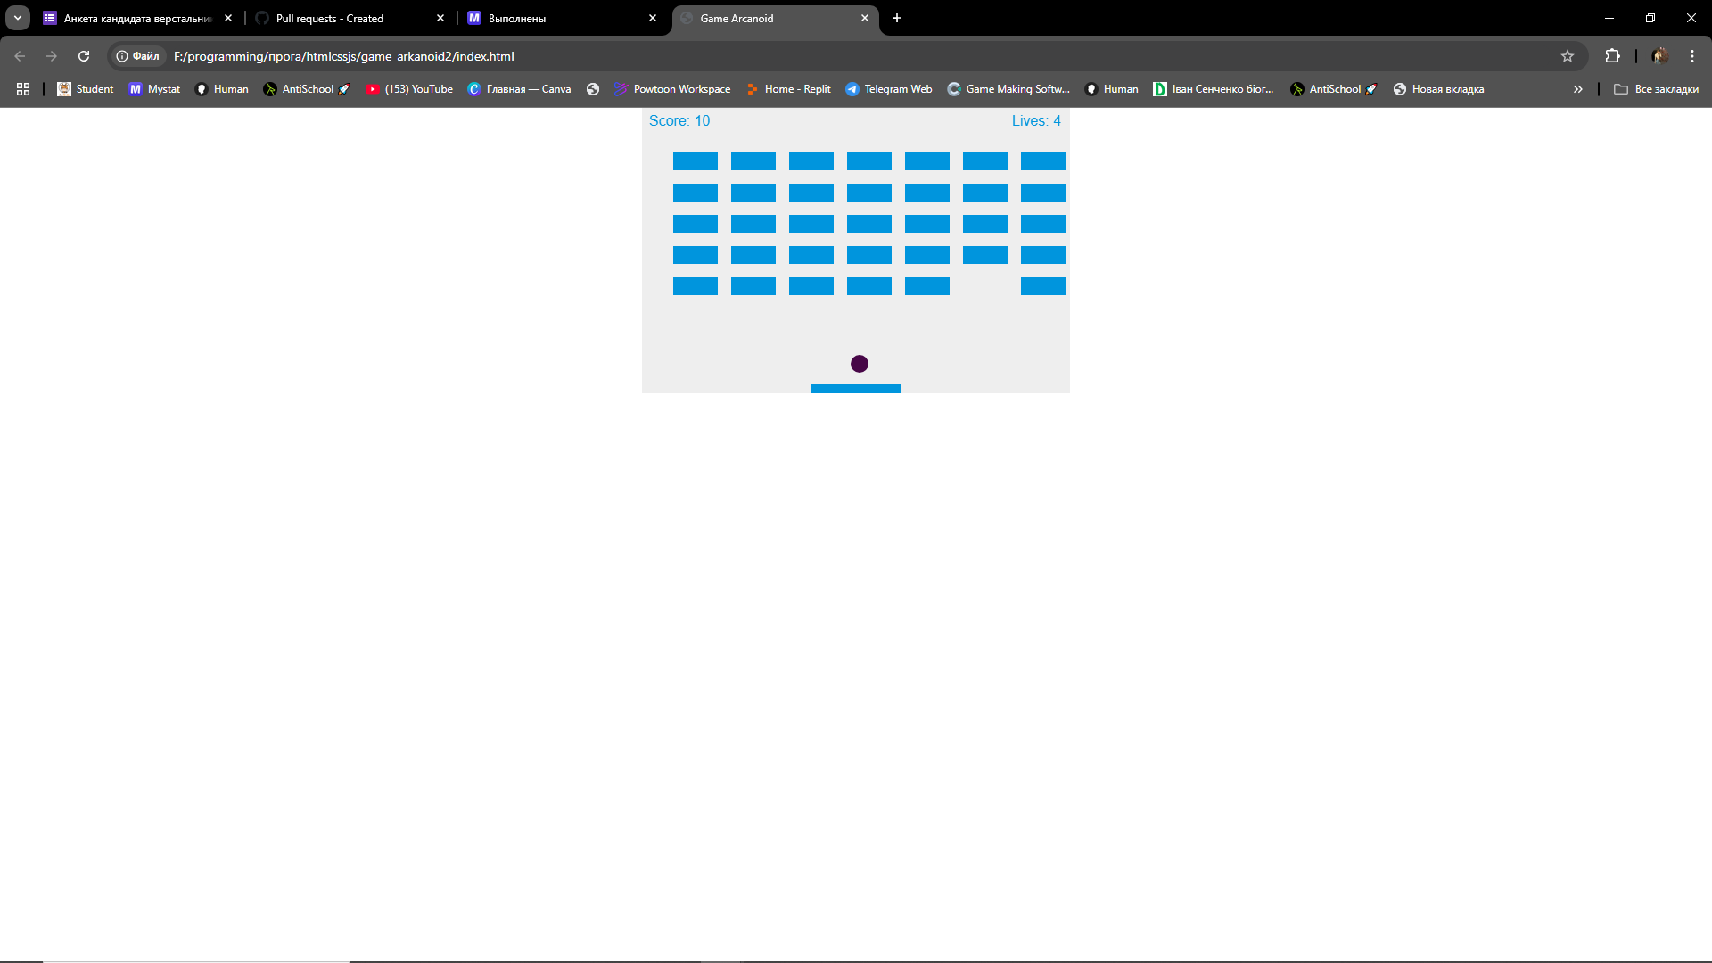This screenshot has width=1712, height=963.
Task: Click the Score: 10 text
Action: pyautogui.click(x=679, y=121)
